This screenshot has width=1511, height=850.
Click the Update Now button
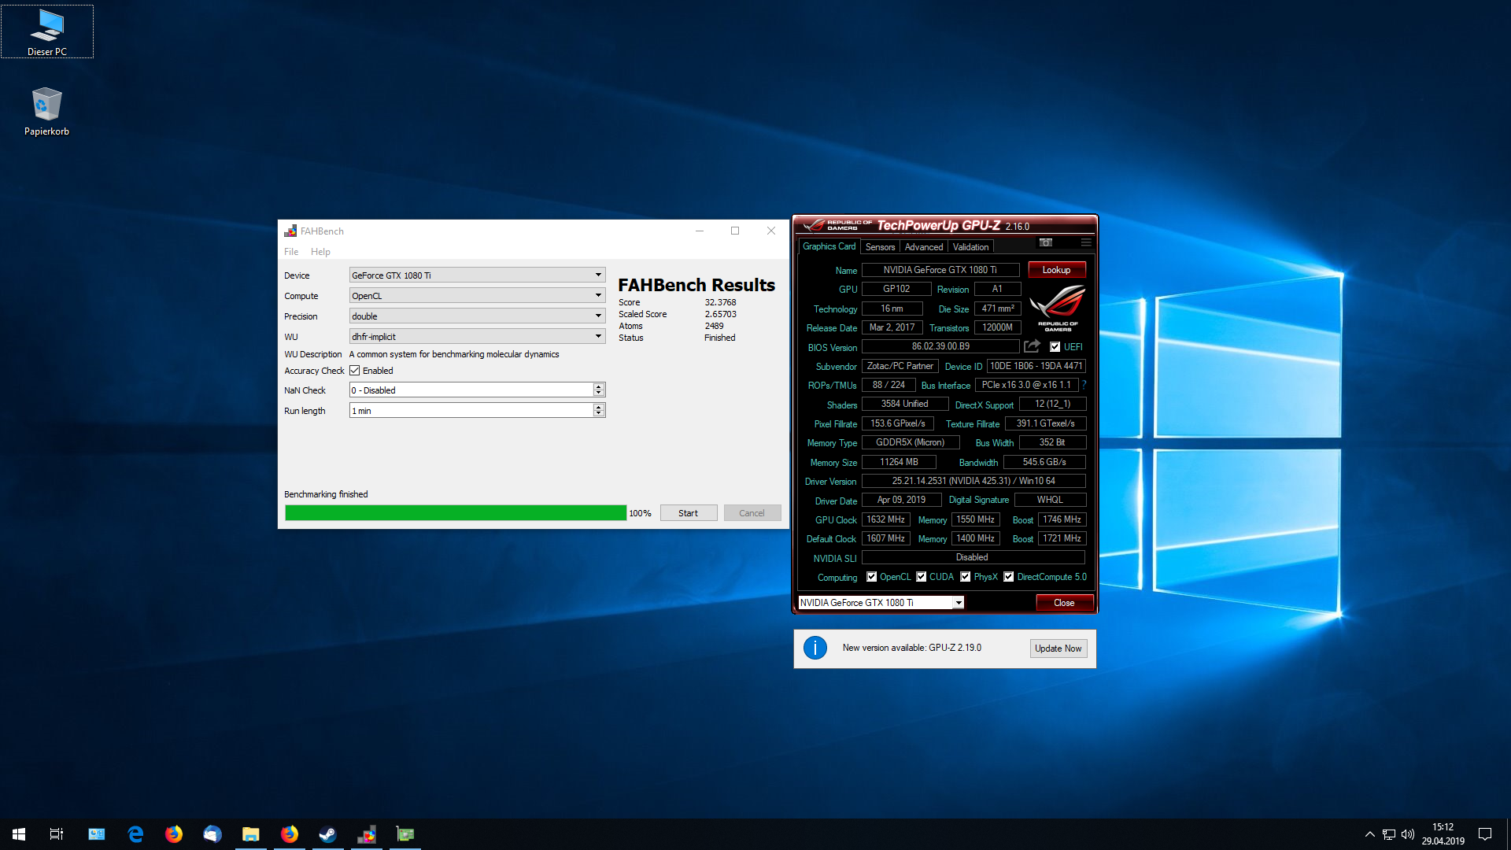click(x=1058, y=649)
